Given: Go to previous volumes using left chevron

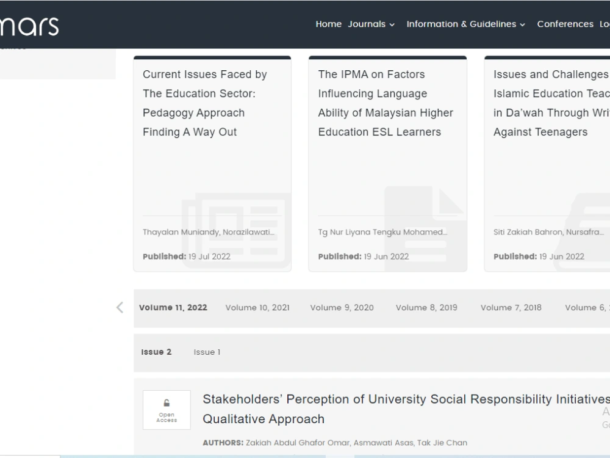Looking at the screenshot, I should (x=120, y=308).
